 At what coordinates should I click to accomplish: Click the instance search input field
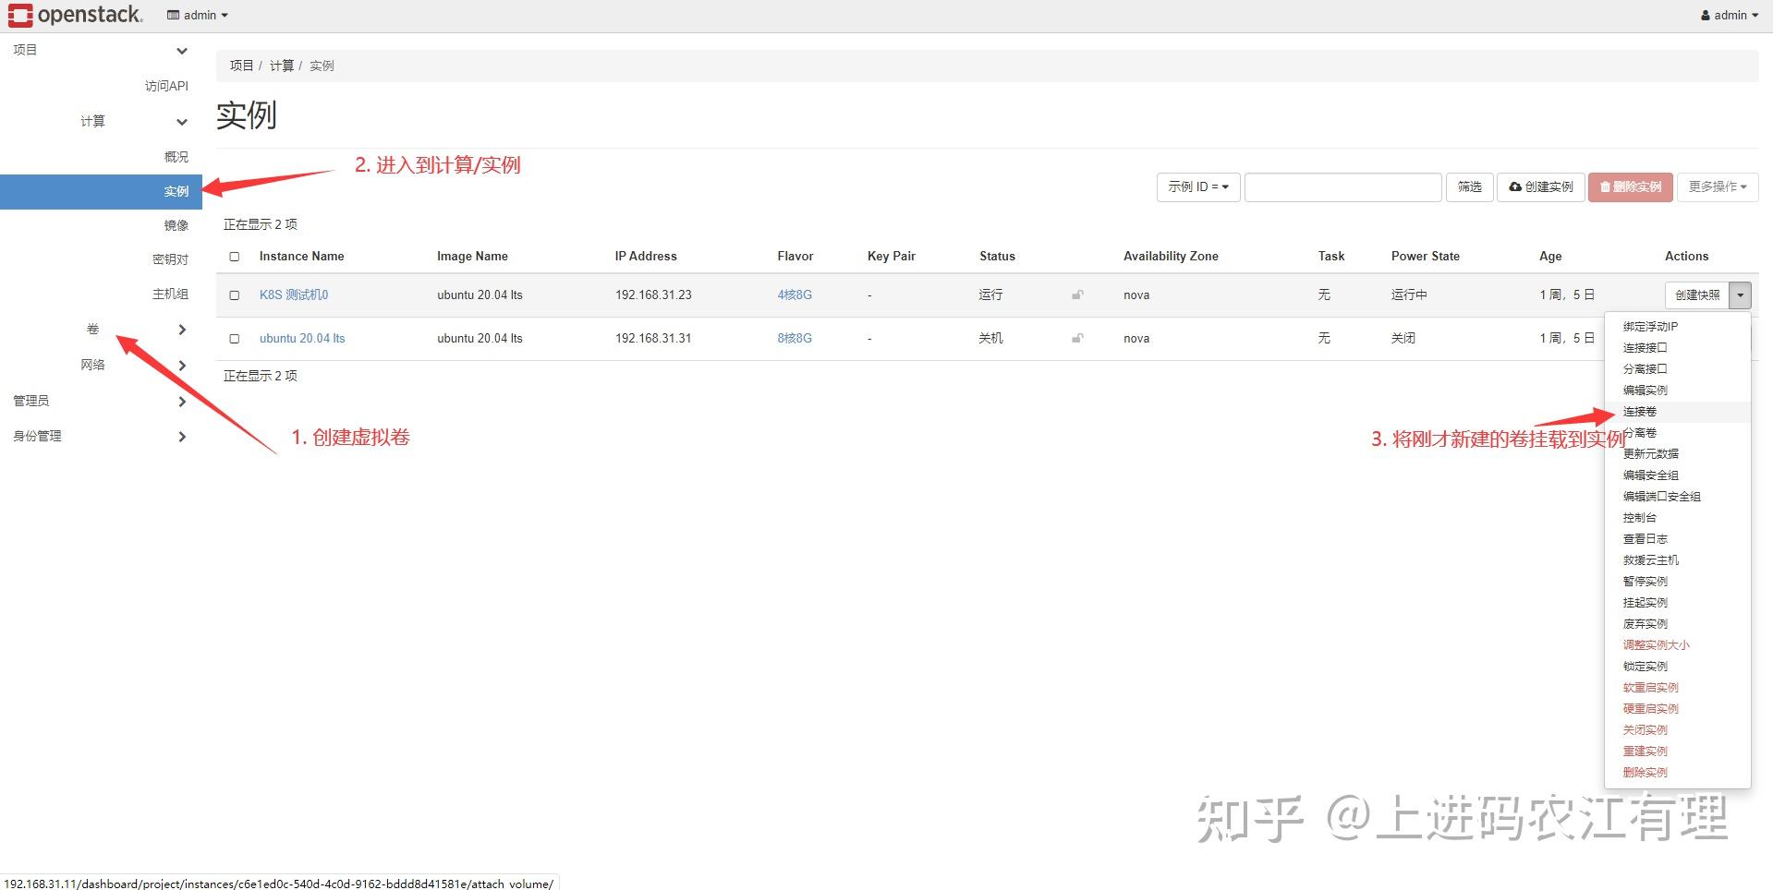coord(1342,186)
